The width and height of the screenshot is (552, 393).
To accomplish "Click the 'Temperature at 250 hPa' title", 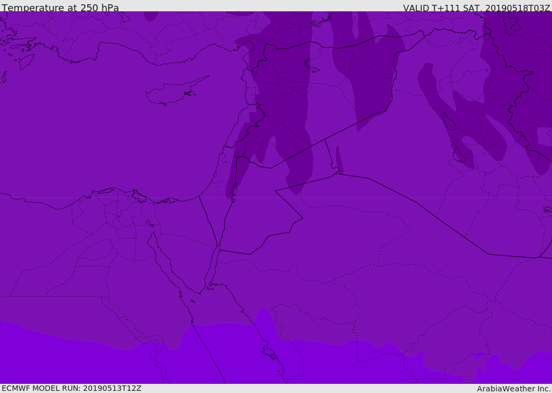I will (60, 8).
